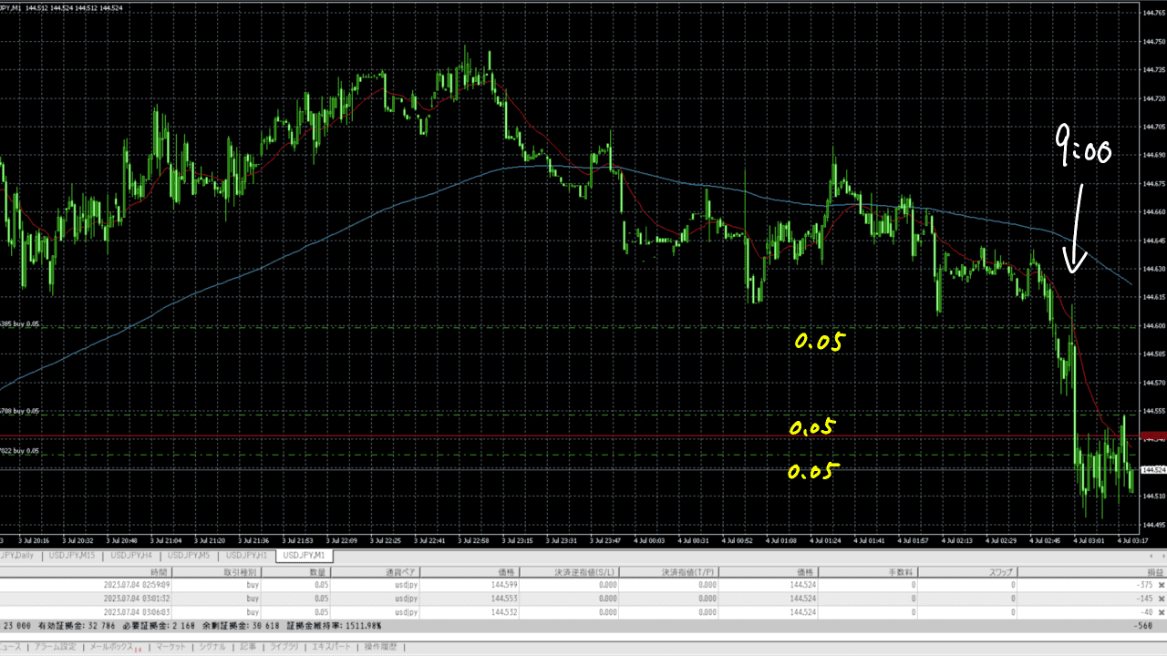This screenshot has width=1167, height=656.
Task: Close the order with -145 loss
Action: pos(1161,599)
